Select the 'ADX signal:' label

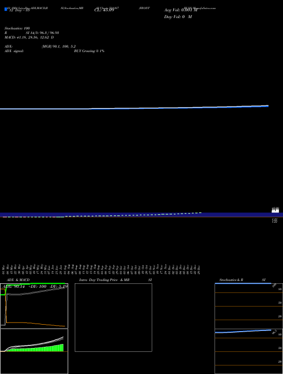coord(14,51)
